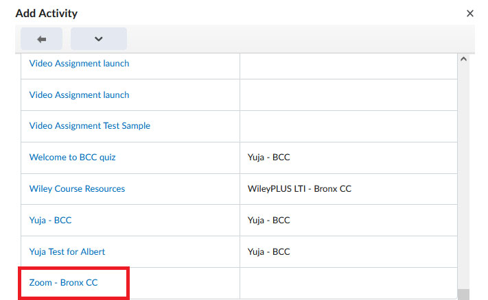Click Yuja - BCC cell beside Welcome quiz
This screenshot has height=300, width=488.
349,158
